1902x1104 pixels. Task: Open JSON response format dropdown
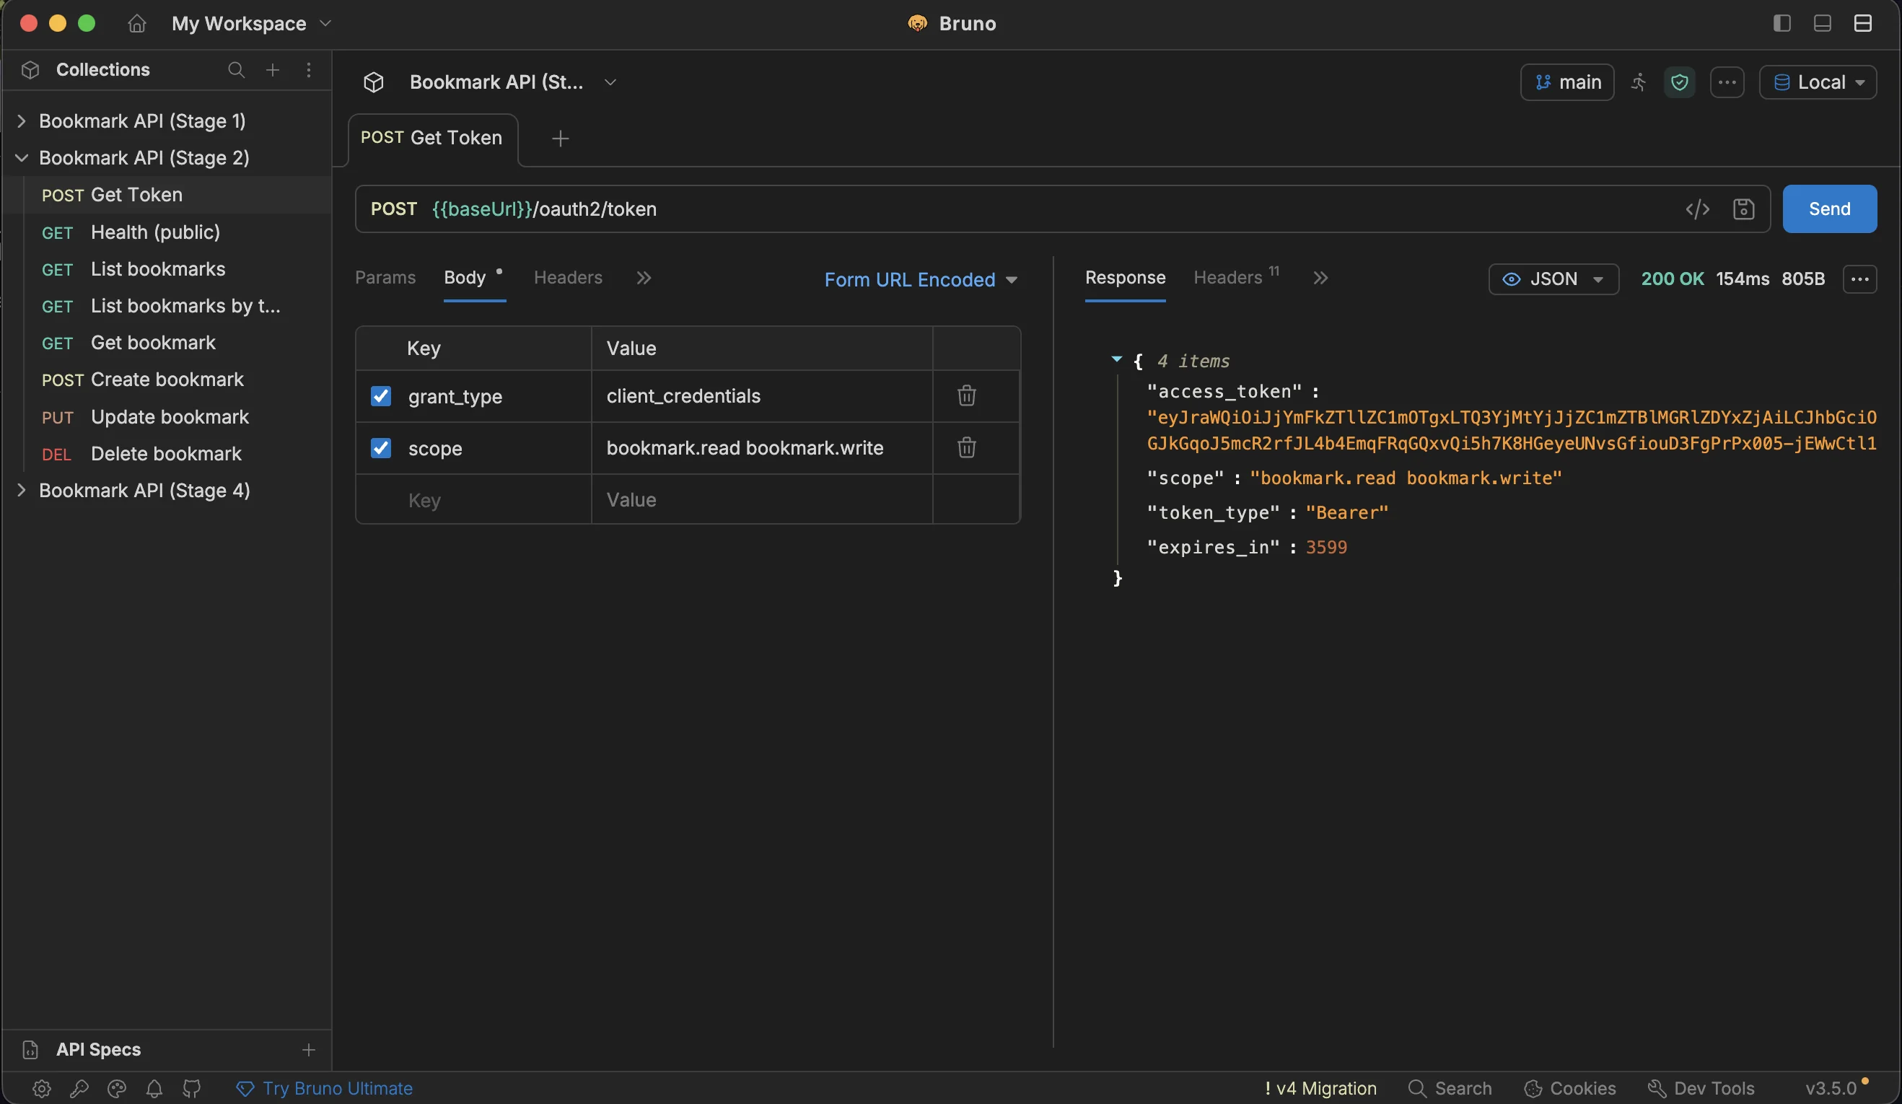click(1553, 279)
